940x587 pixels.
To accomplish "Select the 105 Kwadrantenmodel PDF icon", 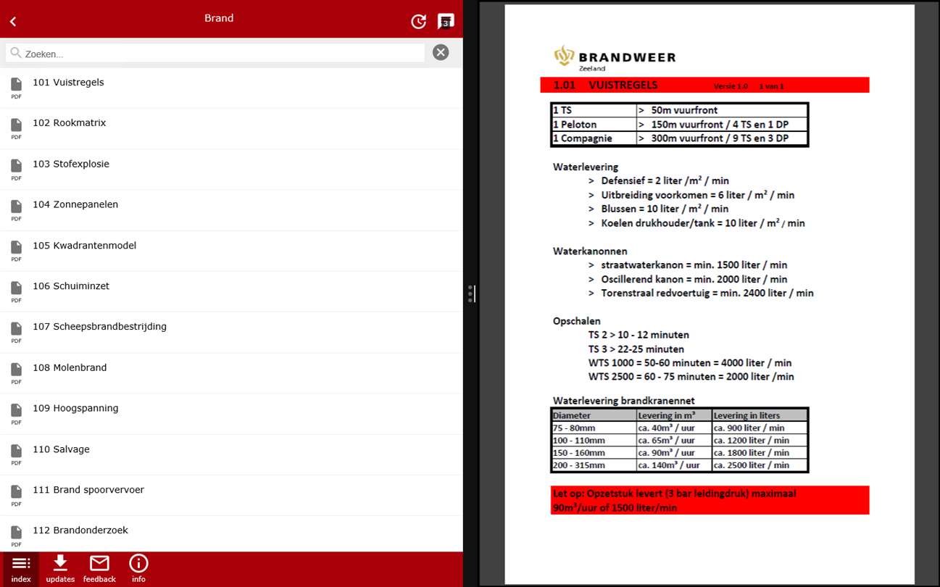I will coord(16,251).
